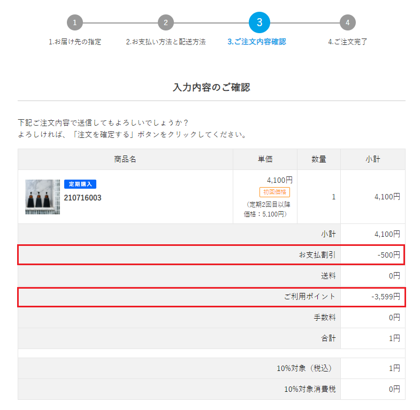
Task: Click the 定期購入 blue badge
Action: [80, 184]
